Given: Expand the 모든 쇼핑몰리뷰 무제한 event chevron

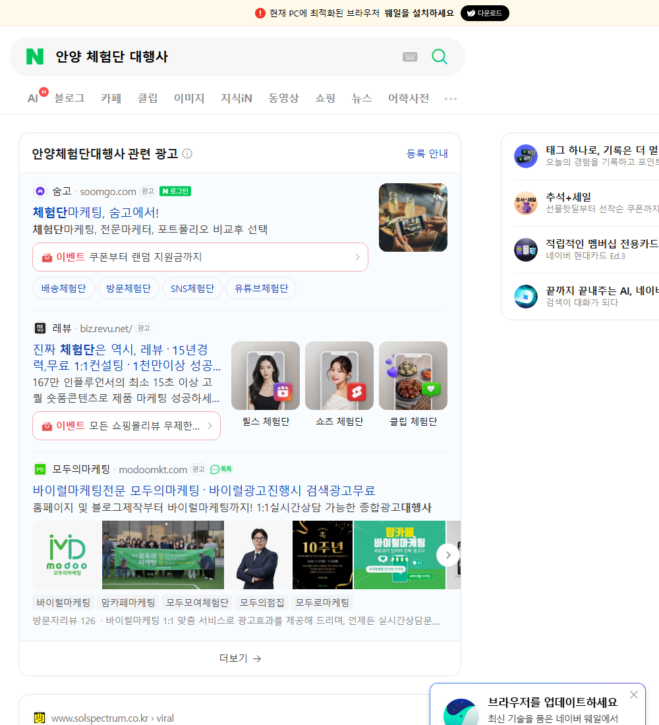Looking at the screenshot, I should (210, 426).
